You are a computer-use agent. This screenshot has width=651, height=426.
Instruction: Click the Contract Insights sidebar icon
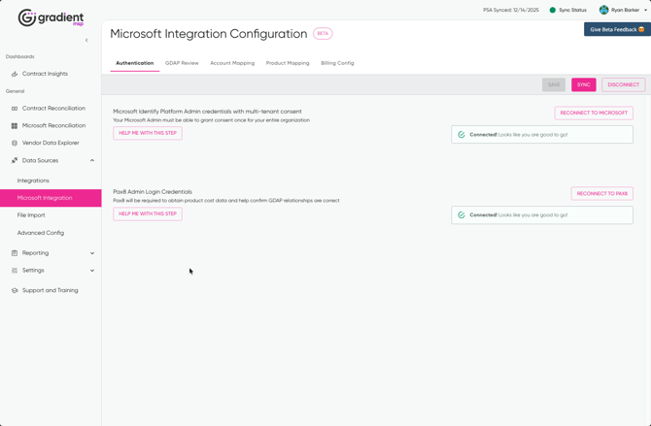coord(15,74)
